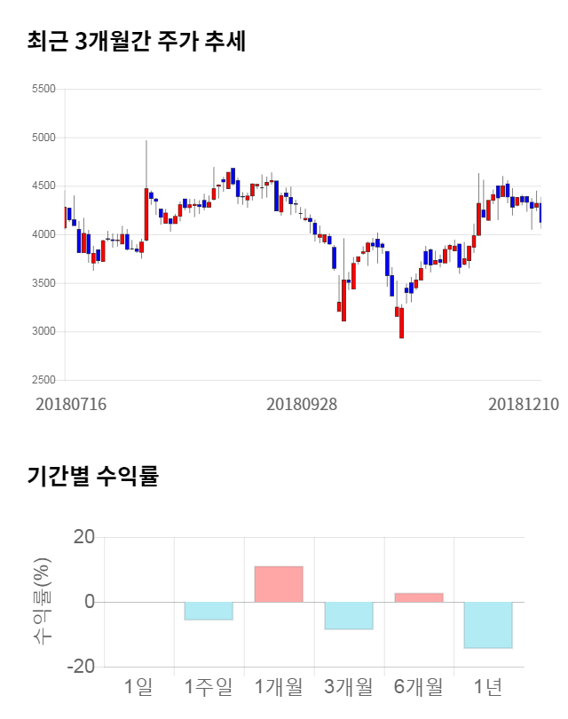Click the '기간별 수익률' section heading

[x=92, y=476]
